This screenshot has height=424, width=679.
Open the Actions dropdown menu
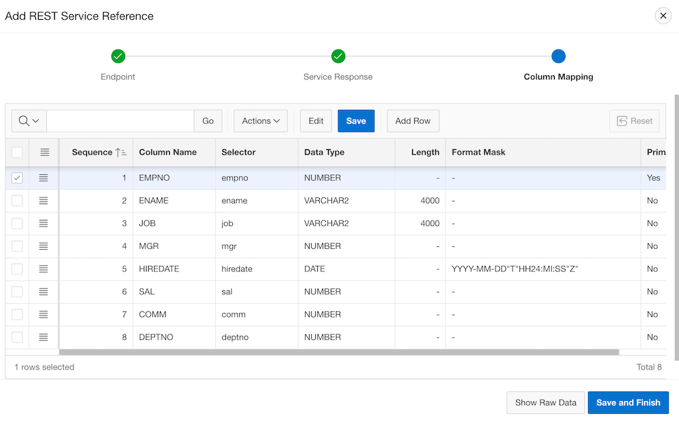260,121
